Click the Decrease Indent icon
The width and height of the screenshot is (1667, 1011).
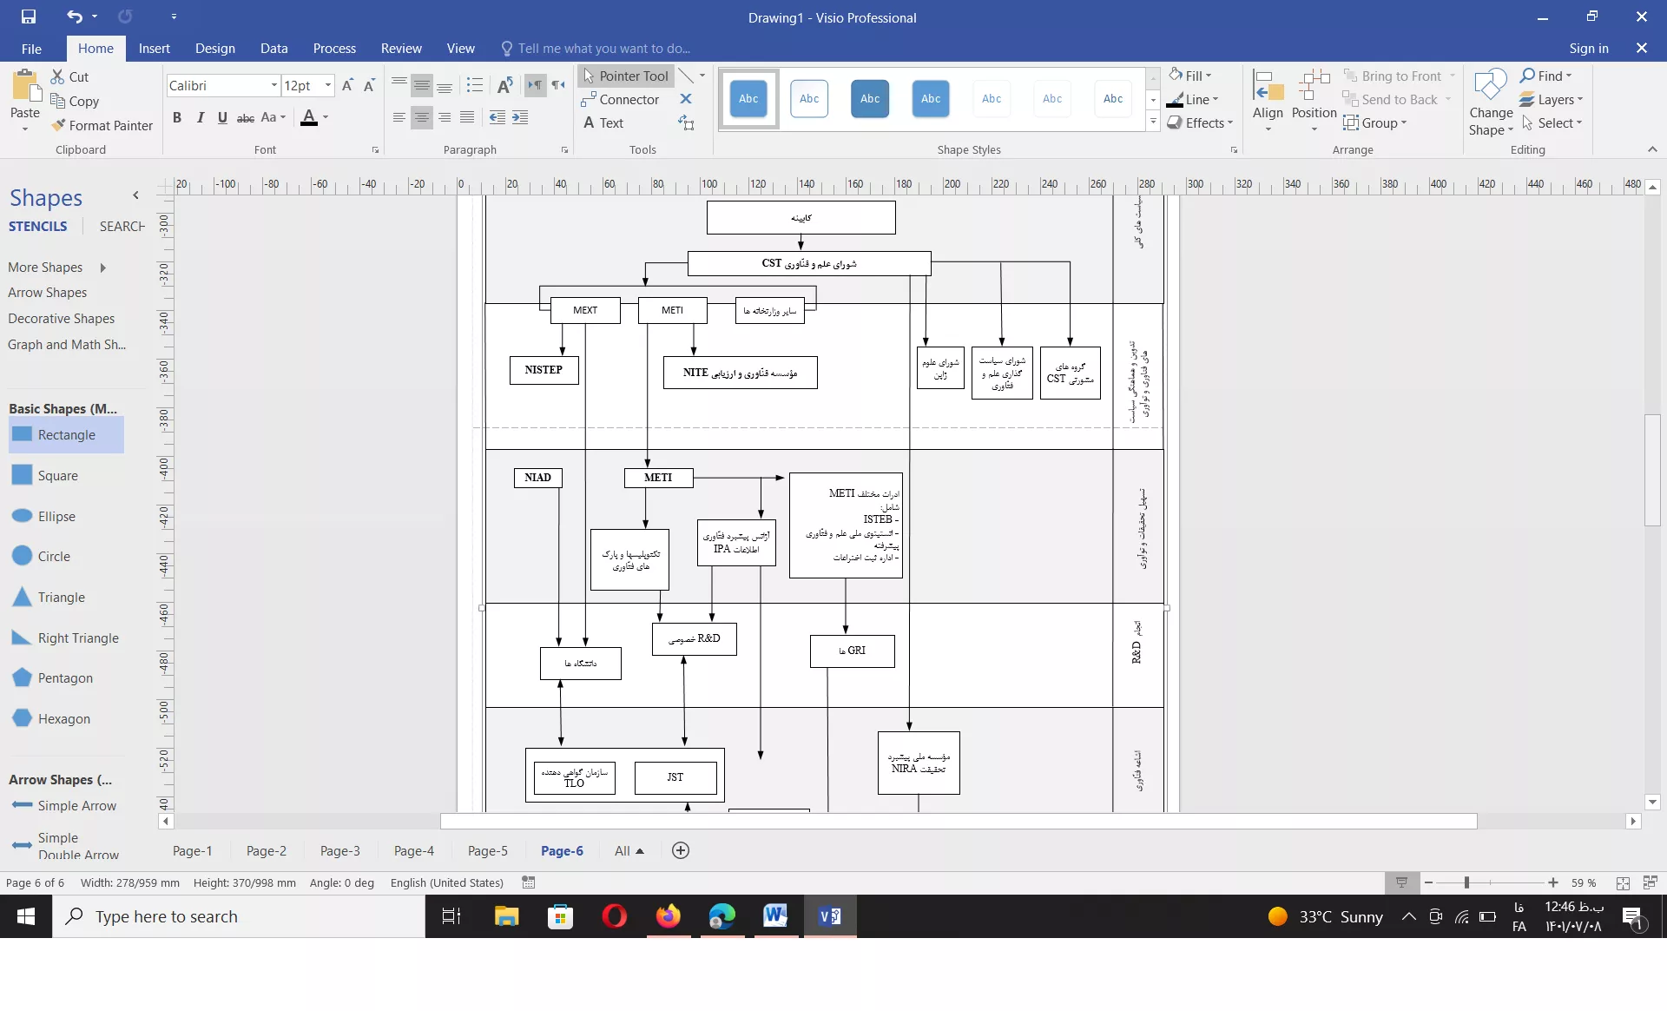pyautogui.click(x=497, y=117)
